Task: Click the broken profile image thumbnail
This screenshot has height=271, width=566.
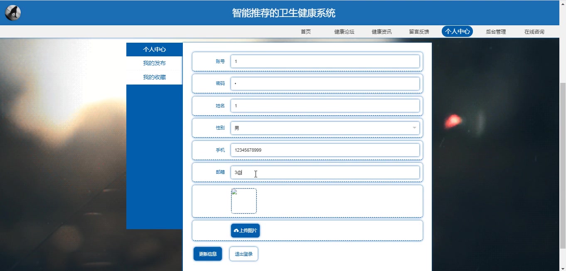Action: pos(244,201)
